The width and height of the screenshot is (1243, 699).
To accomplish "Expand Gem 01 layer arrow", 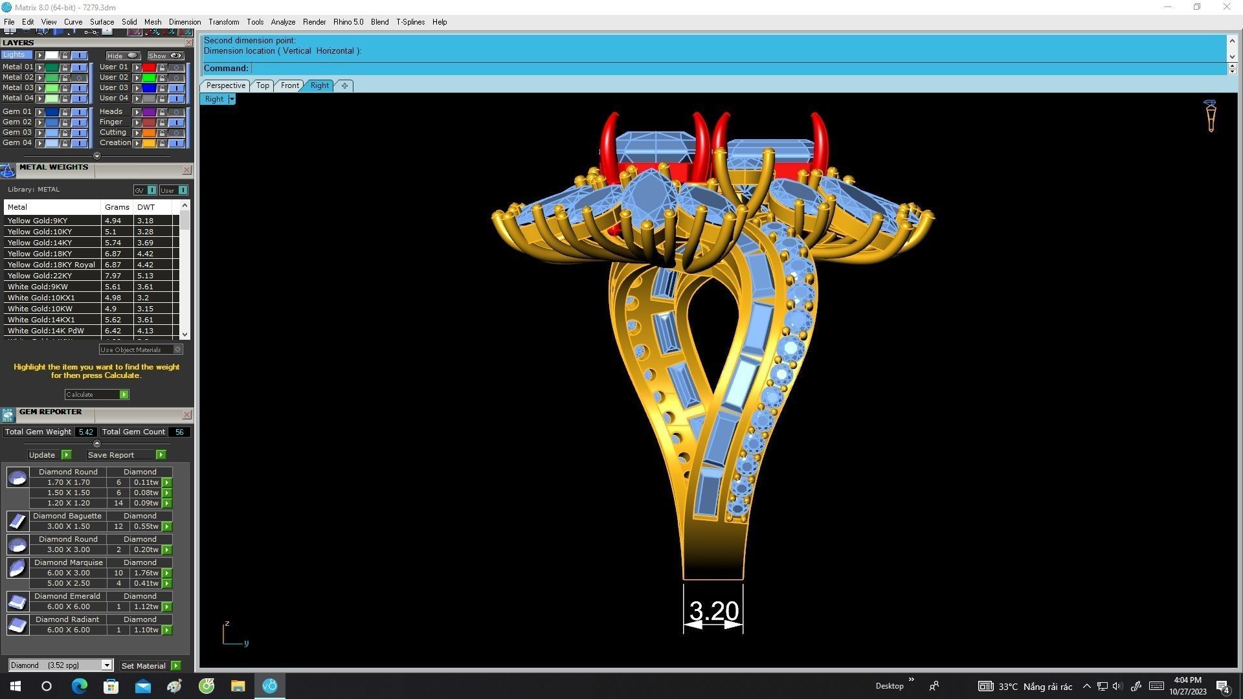I will pyautogui.click(x=40, y=112).
